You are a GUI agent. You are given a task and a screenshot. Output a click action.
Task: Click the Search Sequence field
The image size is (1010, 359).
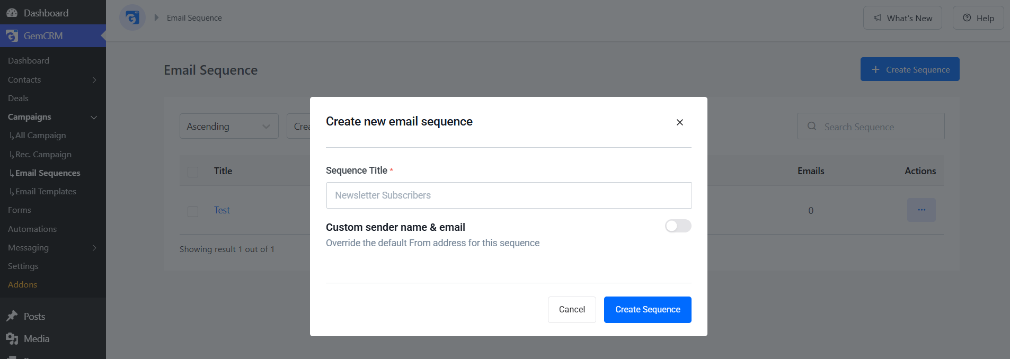click(871, 126)
